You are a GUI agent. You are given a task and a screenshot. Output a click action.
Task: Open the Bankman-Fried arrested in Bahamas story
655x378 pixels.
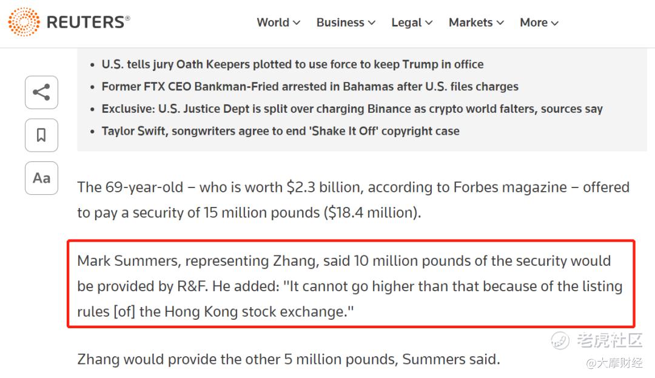310,86
